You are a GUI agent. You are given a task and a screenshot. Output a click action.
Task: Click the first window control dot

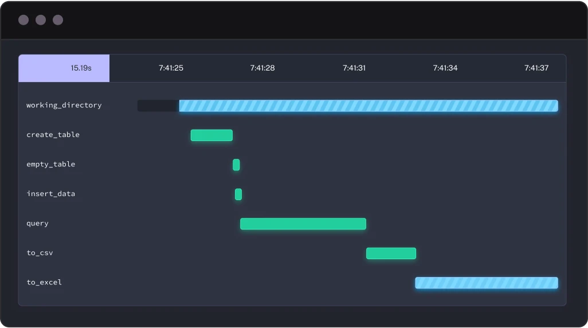point(23,20)
